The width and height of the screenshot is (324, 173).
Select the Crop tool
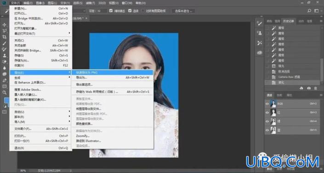[4, 37]
